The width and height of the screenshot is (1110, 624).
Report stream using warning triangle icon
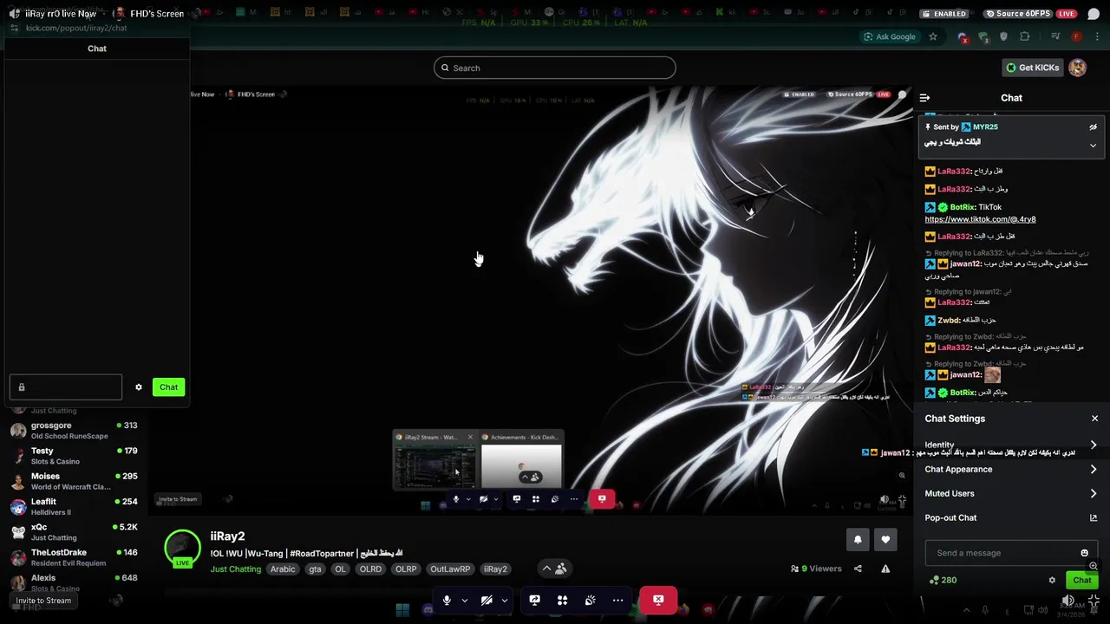885,569
